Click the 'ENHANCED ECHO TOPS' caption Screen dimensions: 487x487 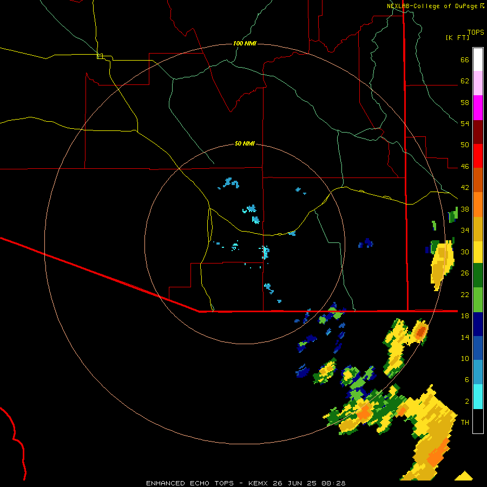tap(190, 483)
